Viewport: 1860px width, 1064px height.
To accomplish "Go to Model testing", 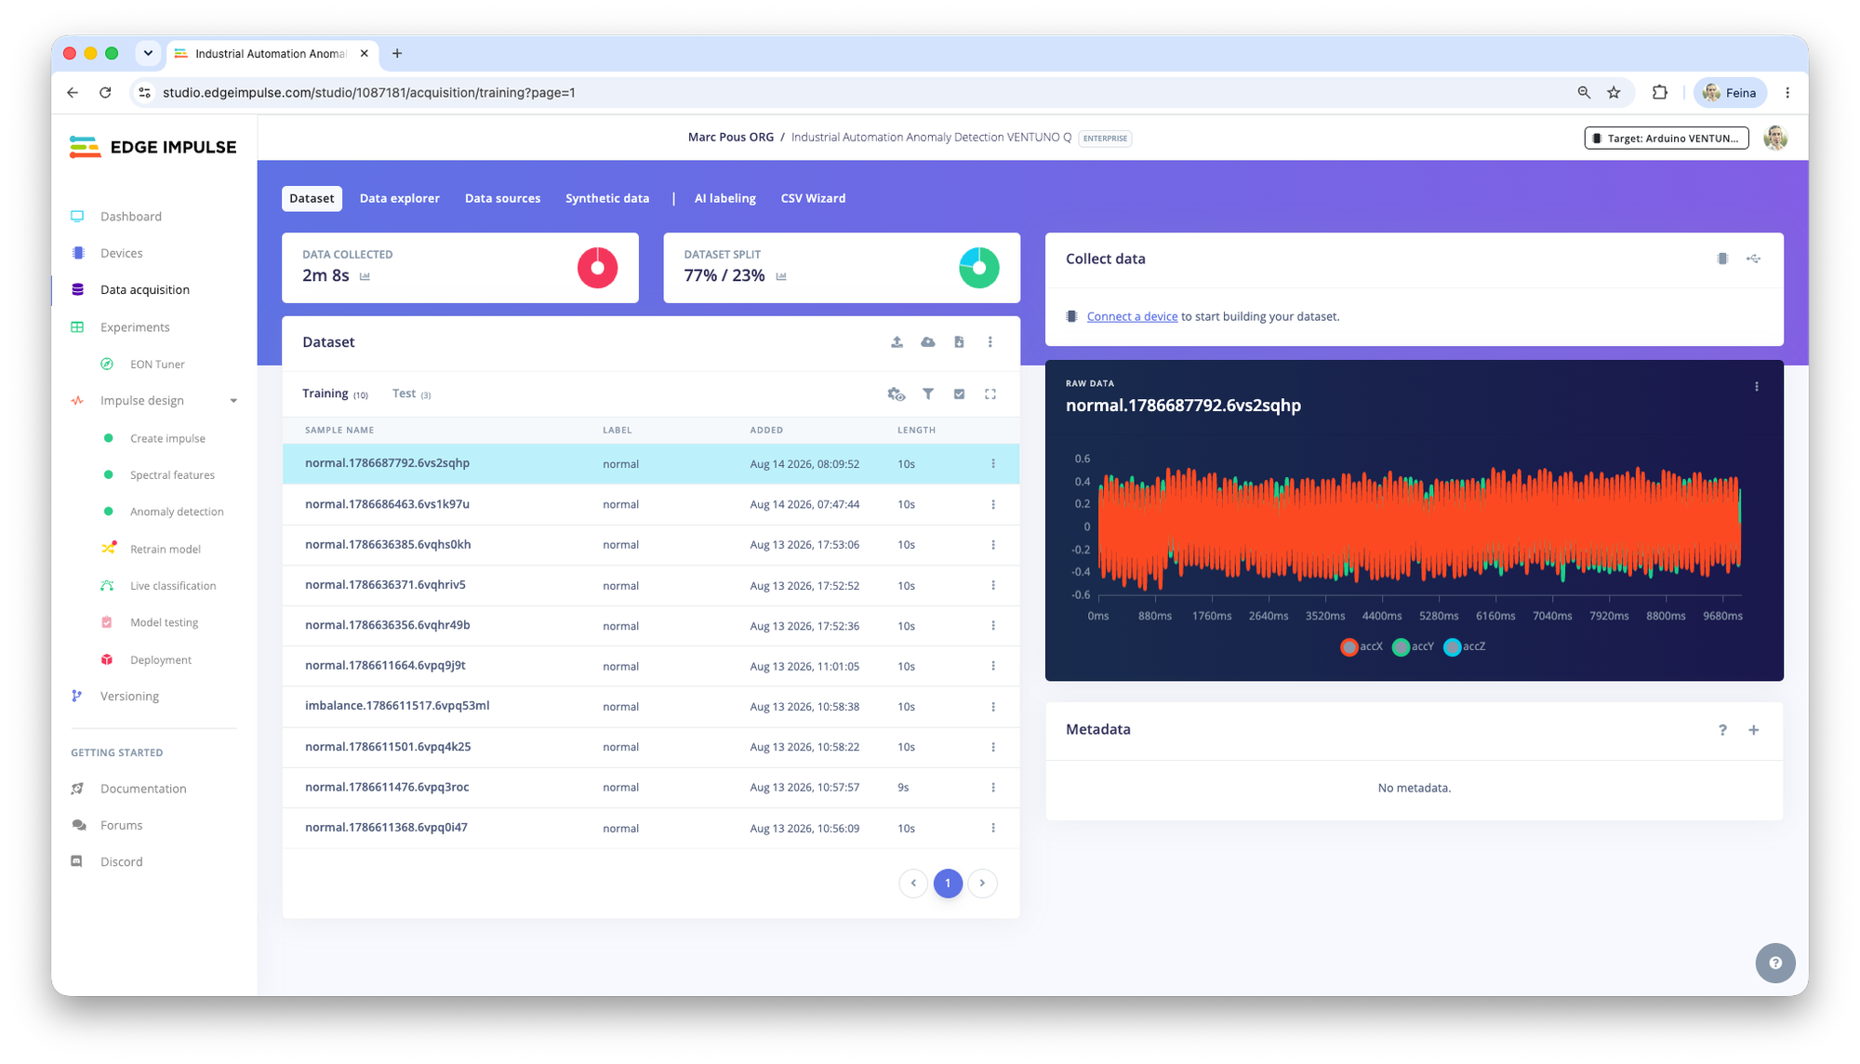I will pos(164,623).
